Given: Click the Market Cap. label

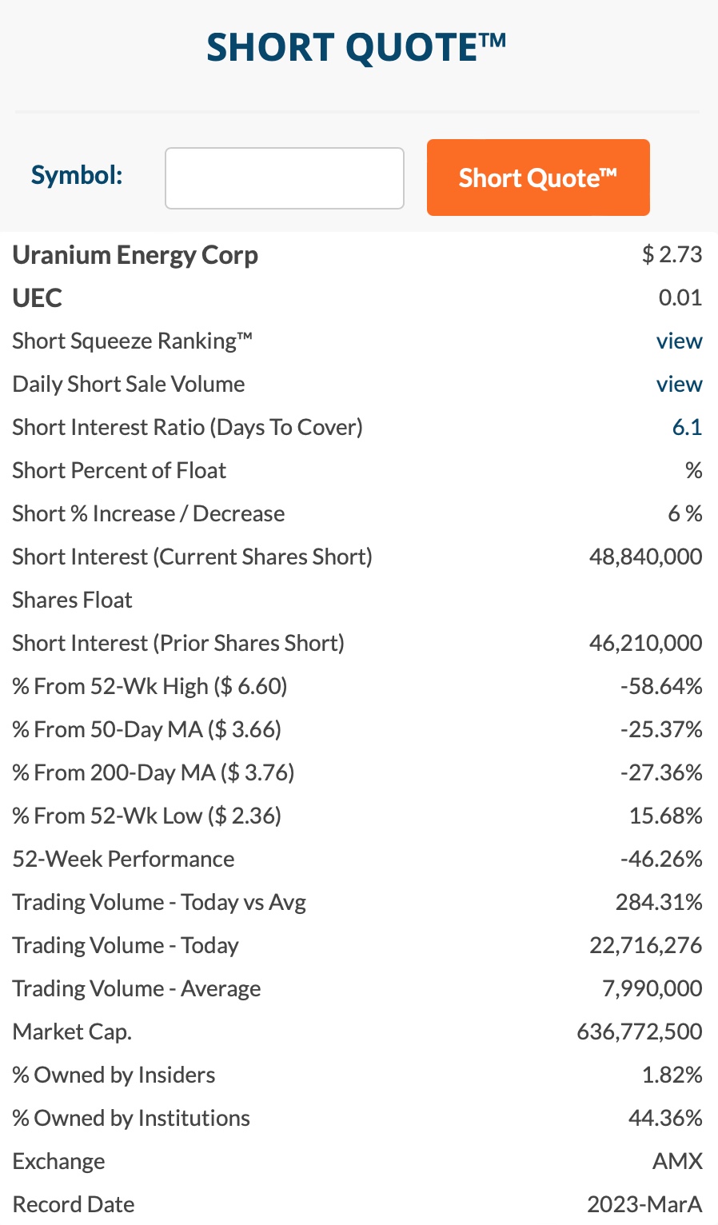Looking at the screenshot, I should tap(72, 1032).
